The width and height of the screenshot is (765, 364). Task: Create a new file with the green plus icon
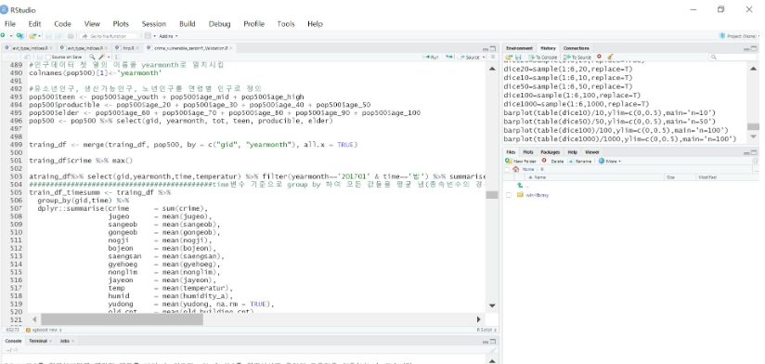coord(4,35)
